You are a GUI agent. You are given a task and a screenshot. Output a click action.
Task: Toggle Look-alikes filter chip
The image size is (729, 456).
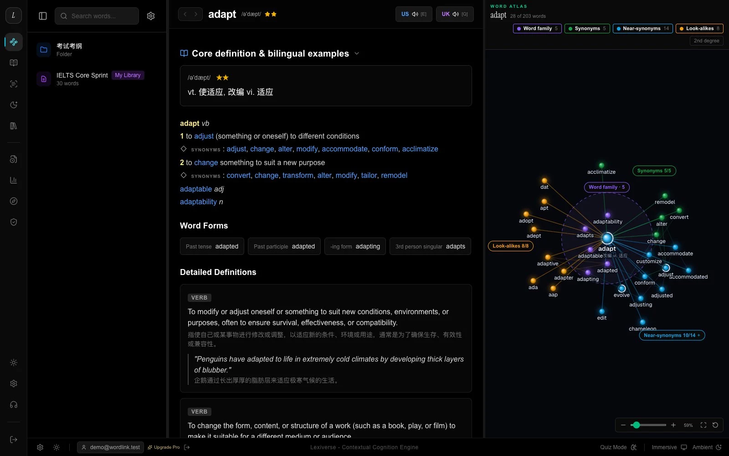point(699,28)
